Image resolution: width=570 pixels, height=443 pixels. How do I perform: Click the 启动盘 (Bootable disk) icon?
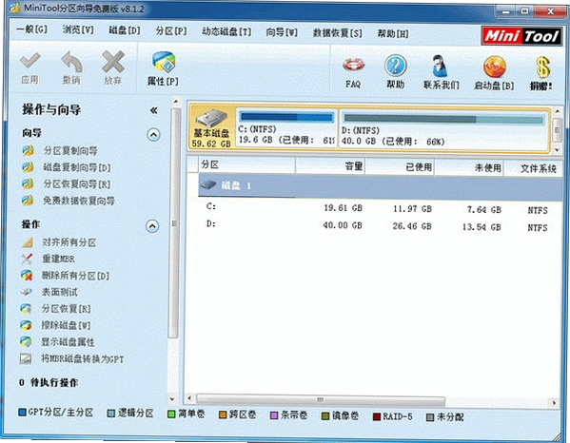tap(495, 67)
